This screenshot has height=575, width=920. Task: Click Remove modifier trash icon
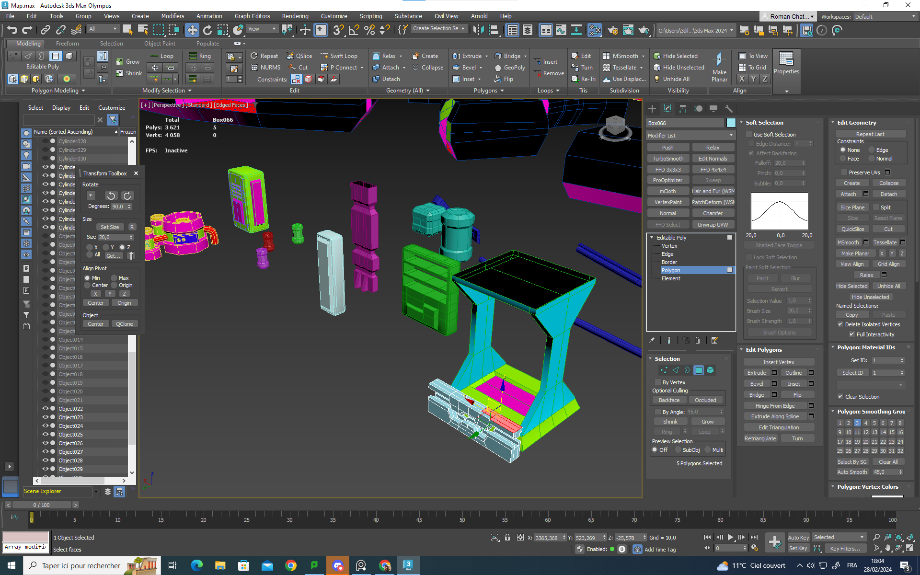[698, 340]
